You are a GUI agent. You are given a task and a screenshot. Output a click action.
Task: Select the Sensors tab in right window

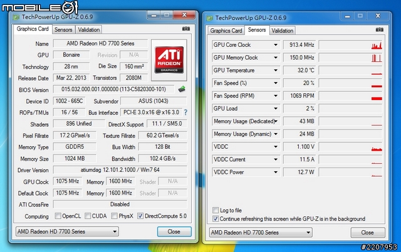[257, 30]
